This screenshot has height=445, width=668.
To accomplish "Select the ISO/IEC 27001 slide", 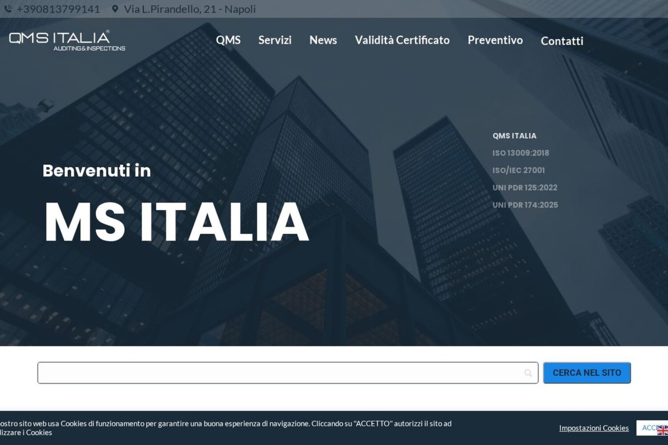I will pyautogui.click(x=518, y=170).
